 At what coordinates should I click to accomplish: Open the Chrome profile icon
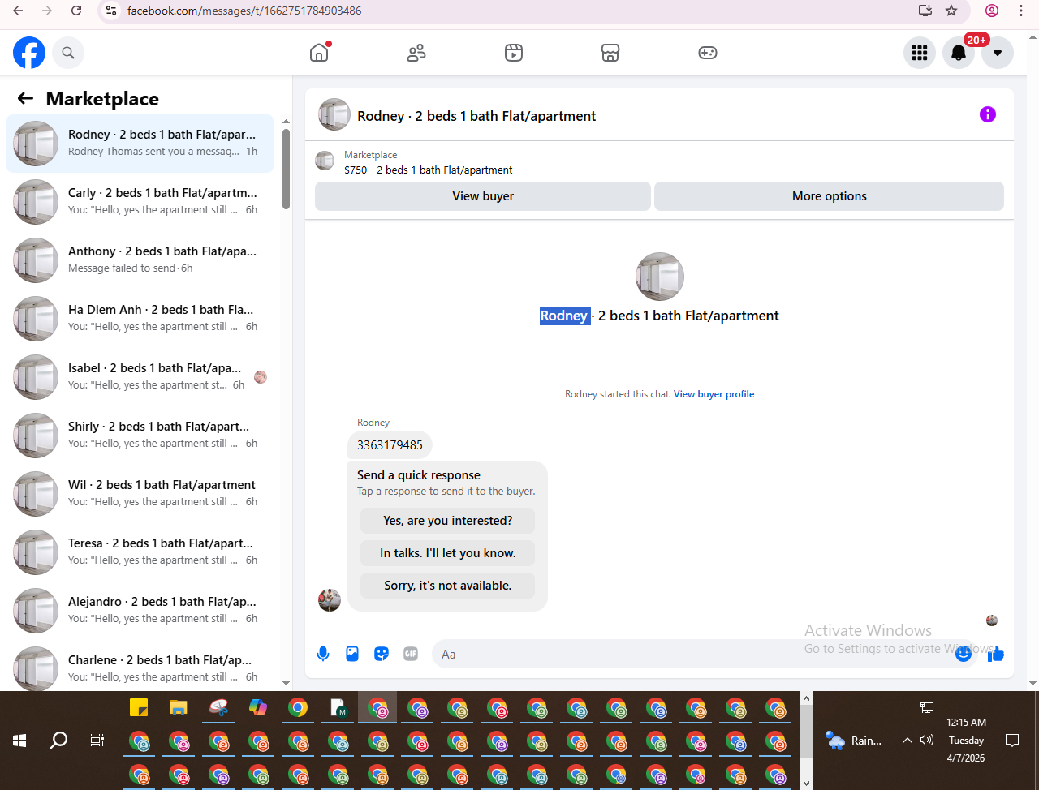(992, 11)
